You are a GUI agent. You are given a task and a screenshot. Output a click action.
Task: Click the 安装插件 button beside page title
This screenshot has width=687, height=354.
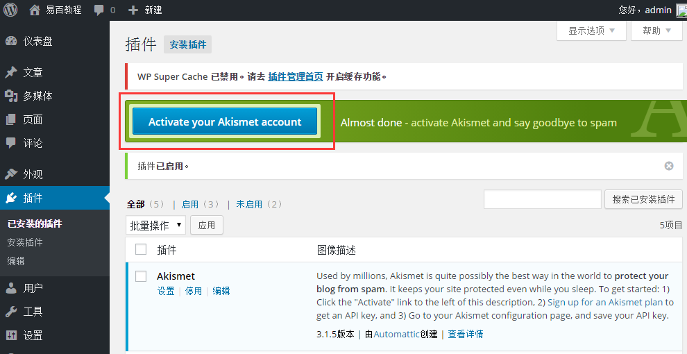pyautogui.click(x=187, y=44)
